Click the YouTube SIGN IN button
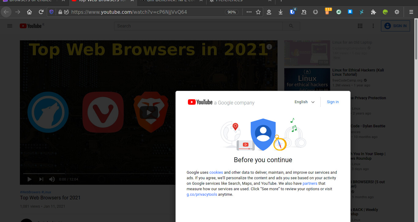Screen dimensions: 418x222 tap(395, 26)
